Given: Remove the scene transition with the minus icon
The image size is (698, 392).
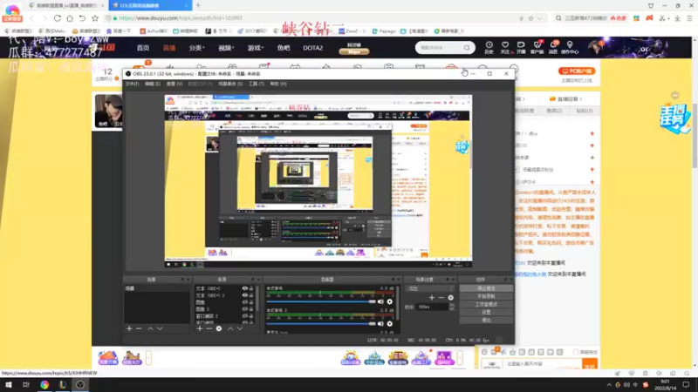Looking at the screenshot, I should click(x=441, y=297).
